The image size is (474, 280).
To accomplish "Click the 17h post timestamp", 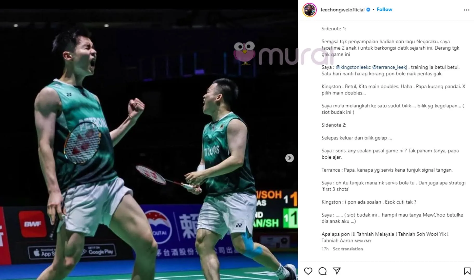I will [x=325, y=249].
